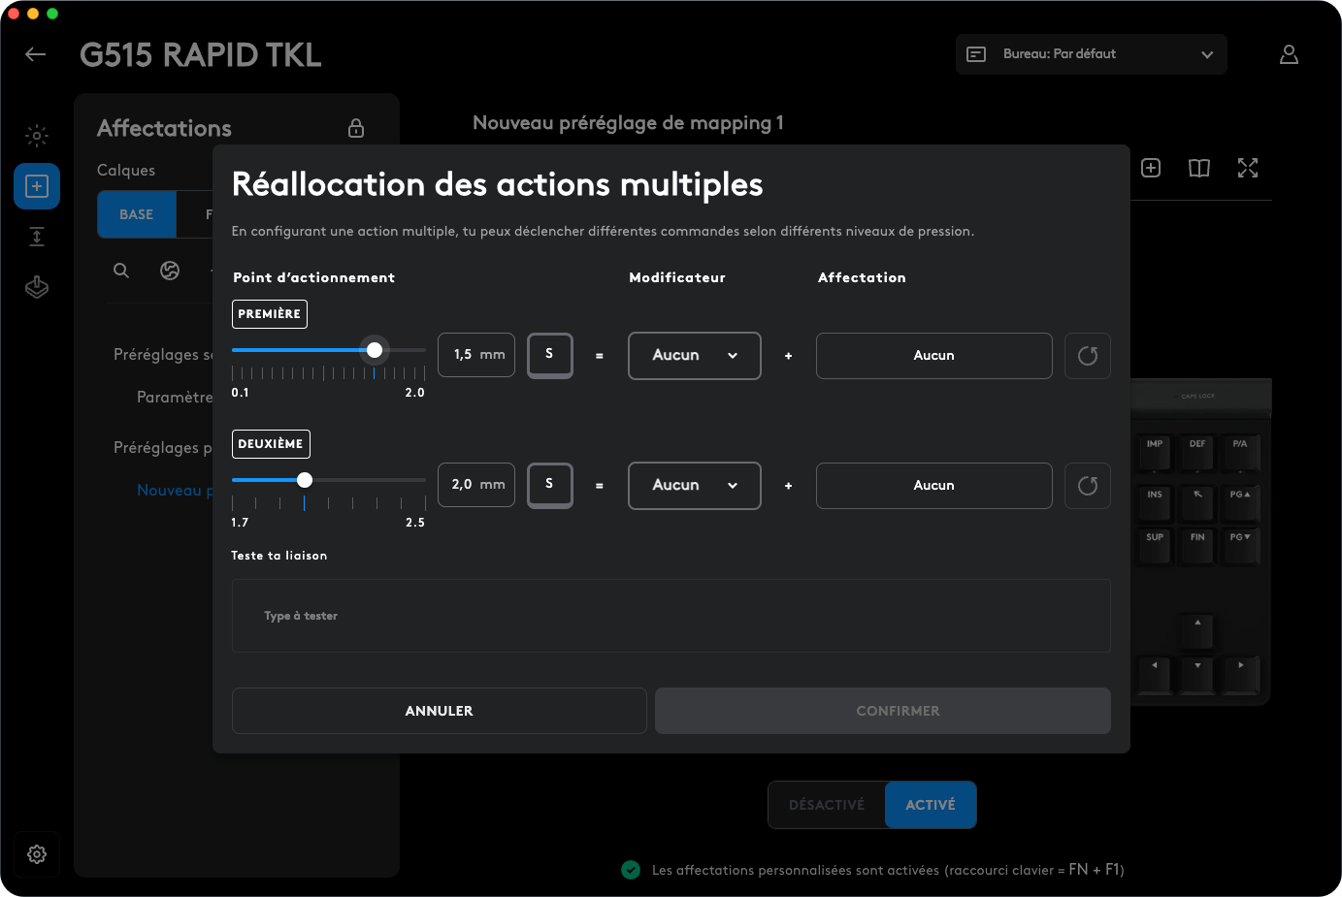Adjust the PREMIÈRE actuation point slider
The height and width of the screenshot is (897, 1342).
[375, 349]
